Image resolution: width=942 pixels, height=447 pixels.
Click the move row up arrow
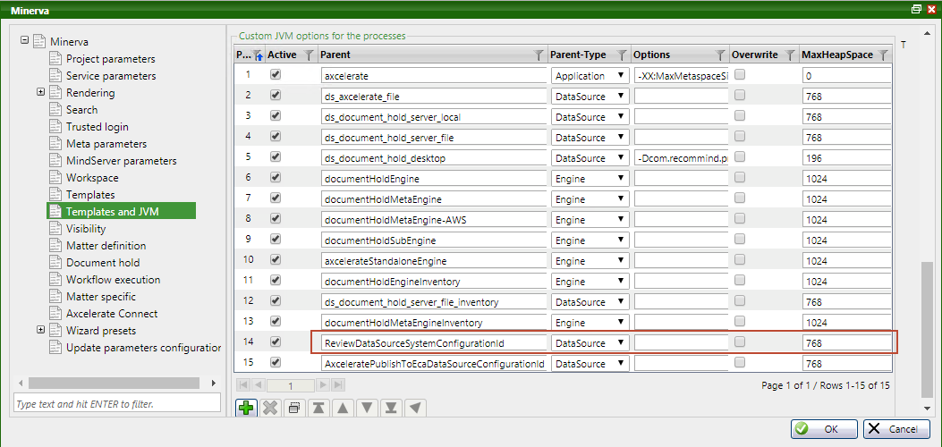[x=342, y=408]
